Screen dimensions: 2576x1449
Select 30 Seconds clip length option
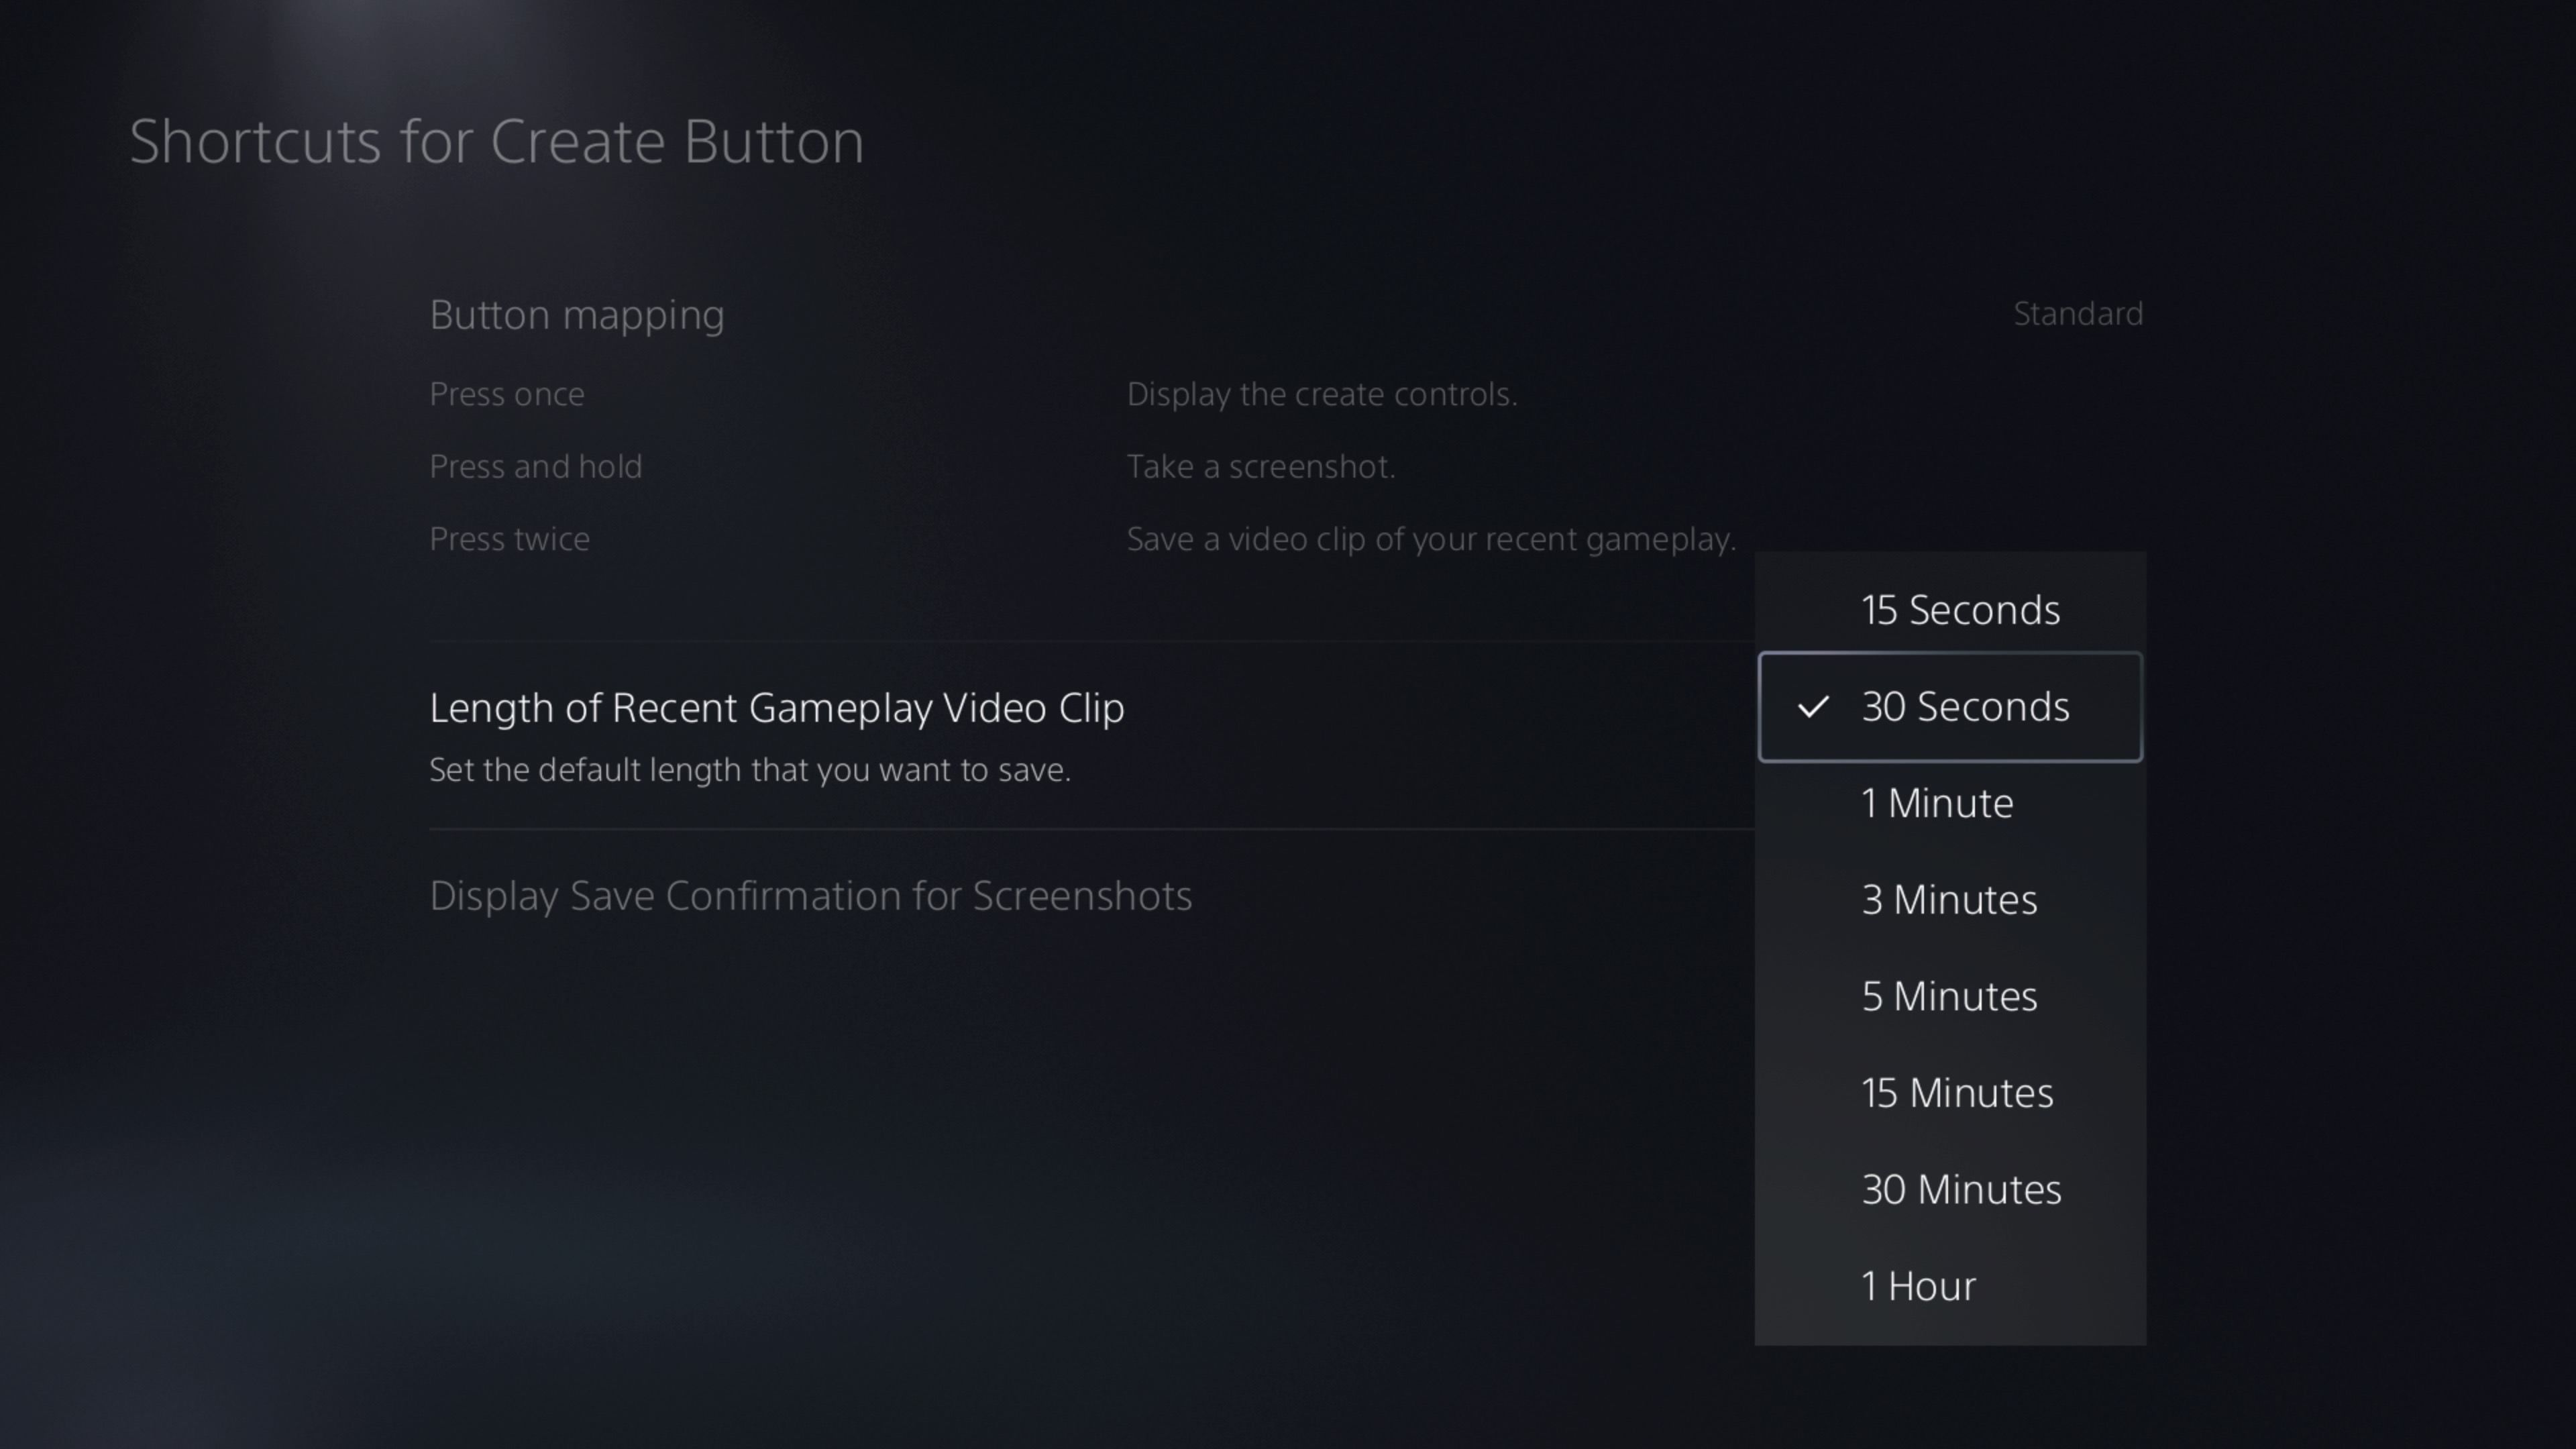click(1949, 706)
